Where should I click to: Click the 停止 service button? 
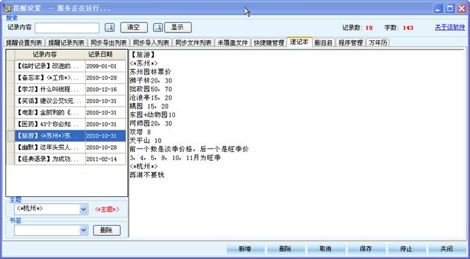pyautogui.click(x=407, y=249)
